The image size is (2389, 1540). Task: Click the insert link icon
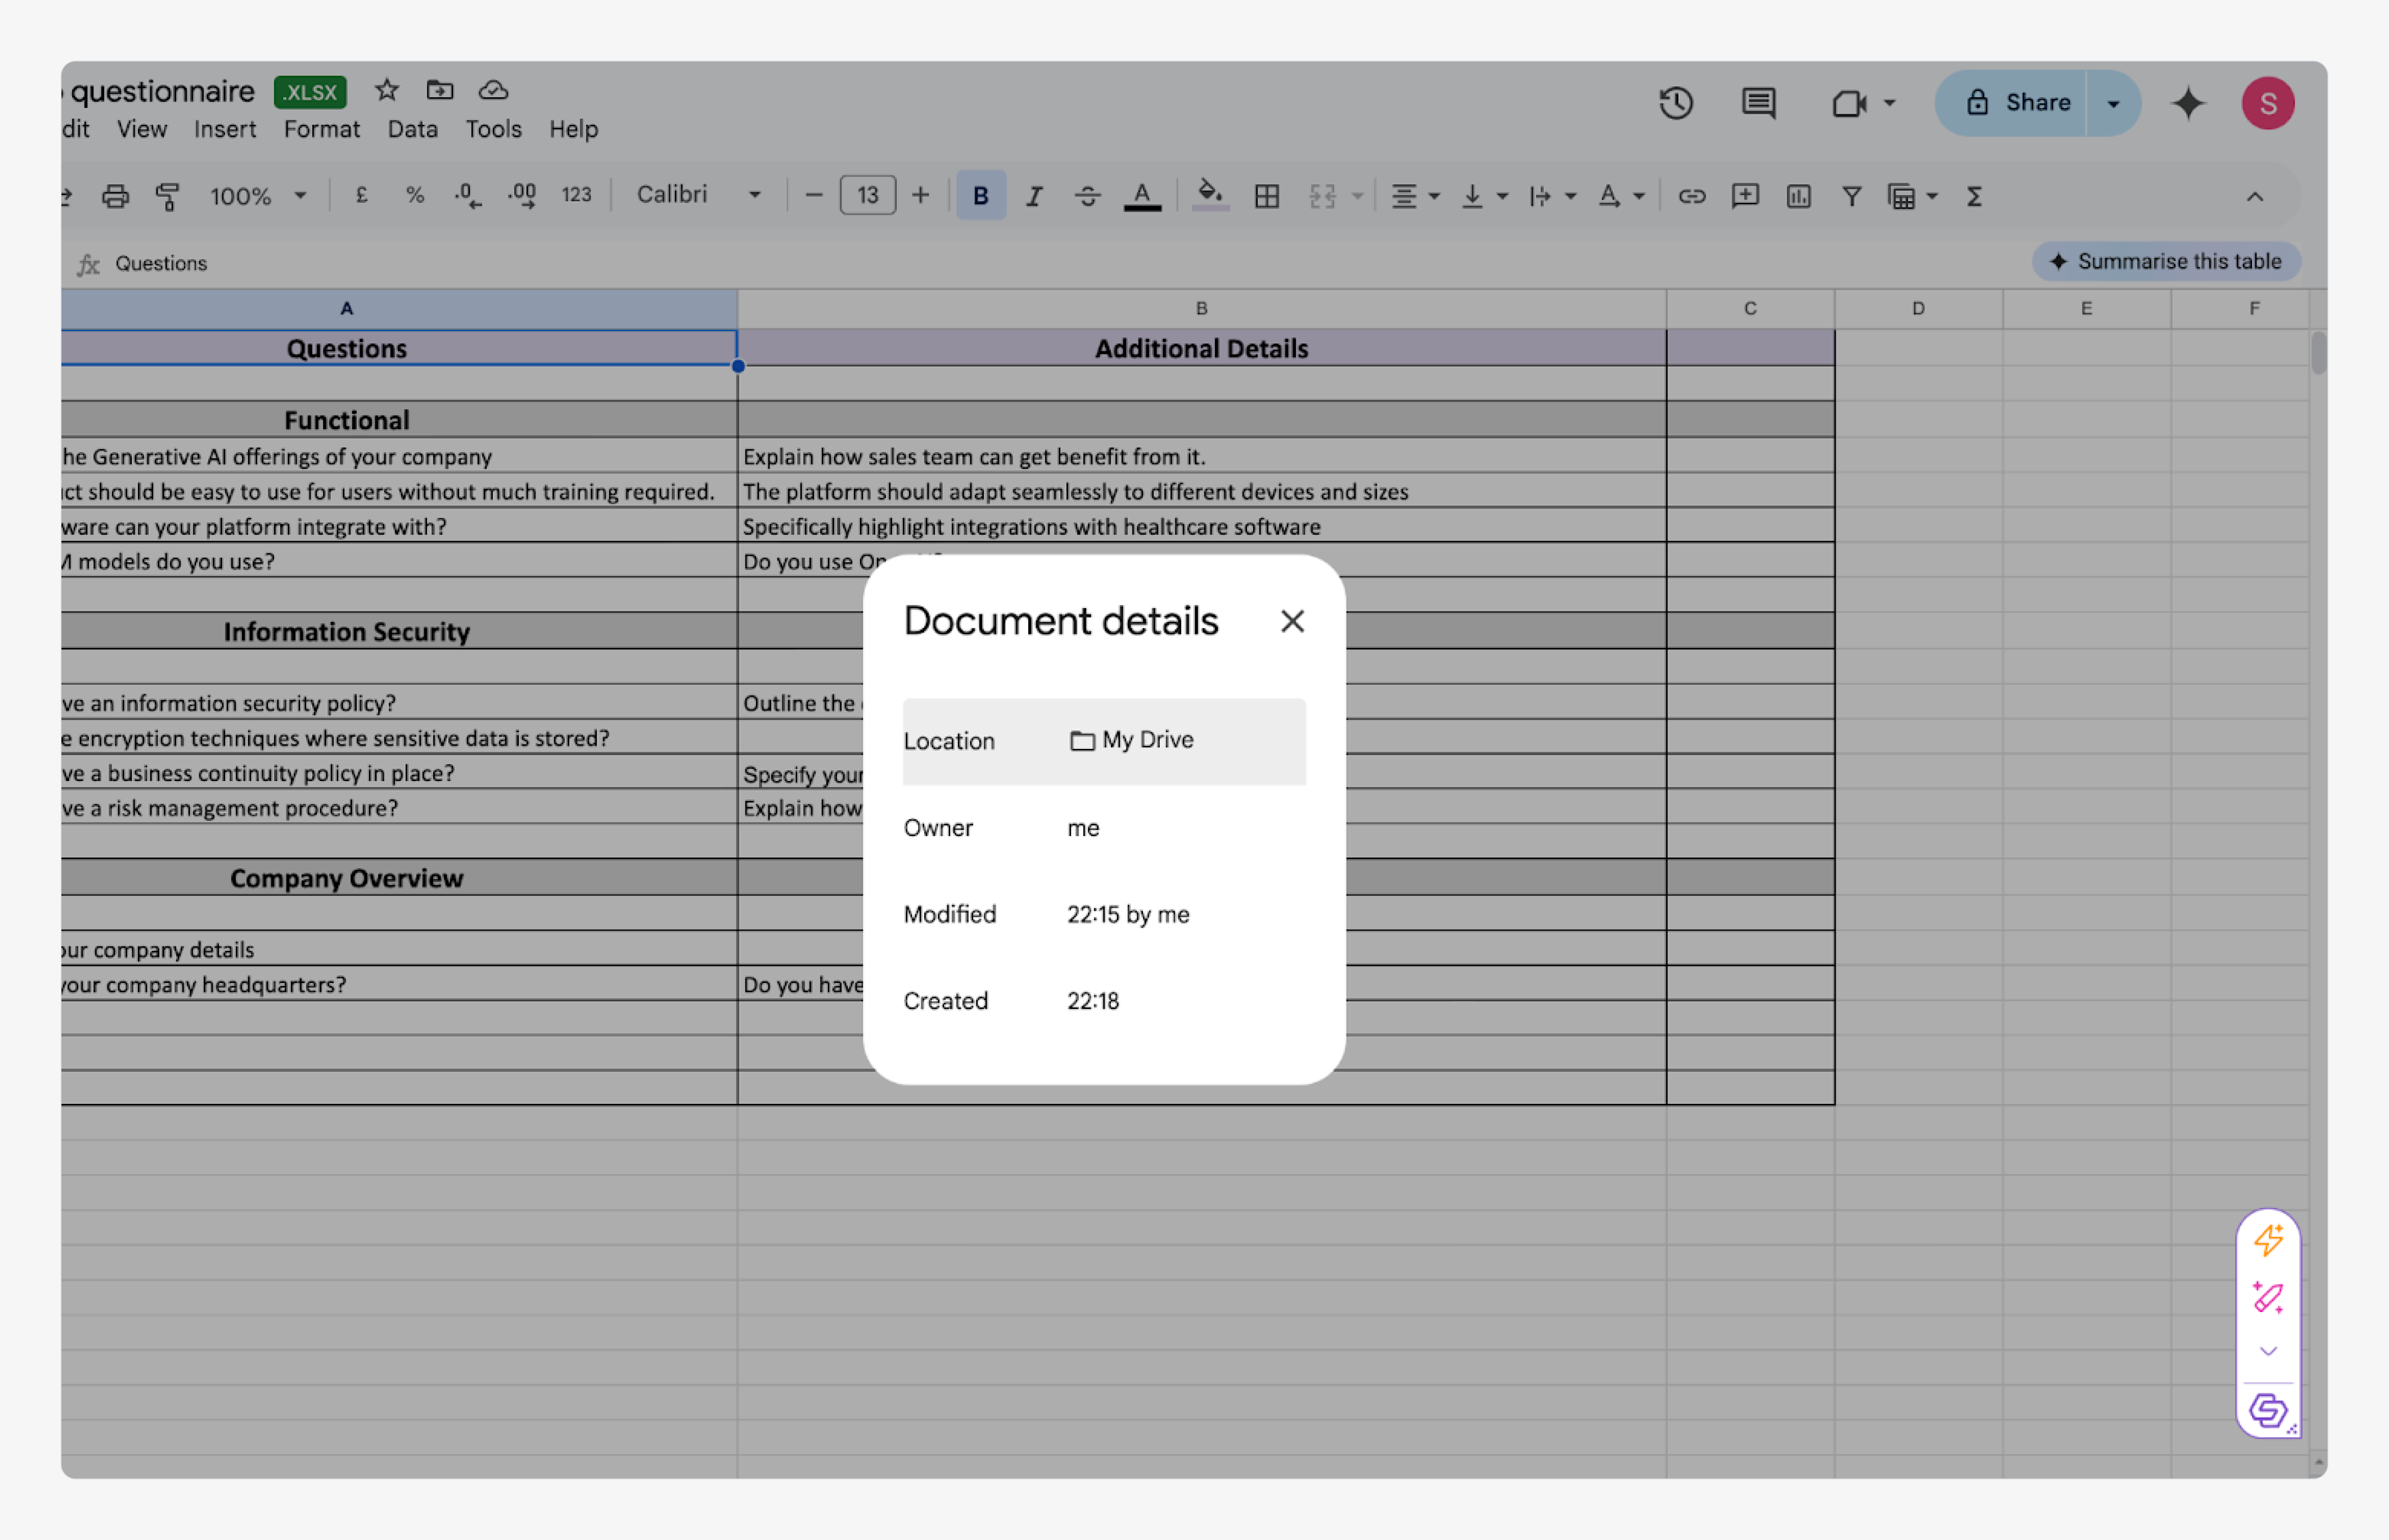tap(1691, 196)
